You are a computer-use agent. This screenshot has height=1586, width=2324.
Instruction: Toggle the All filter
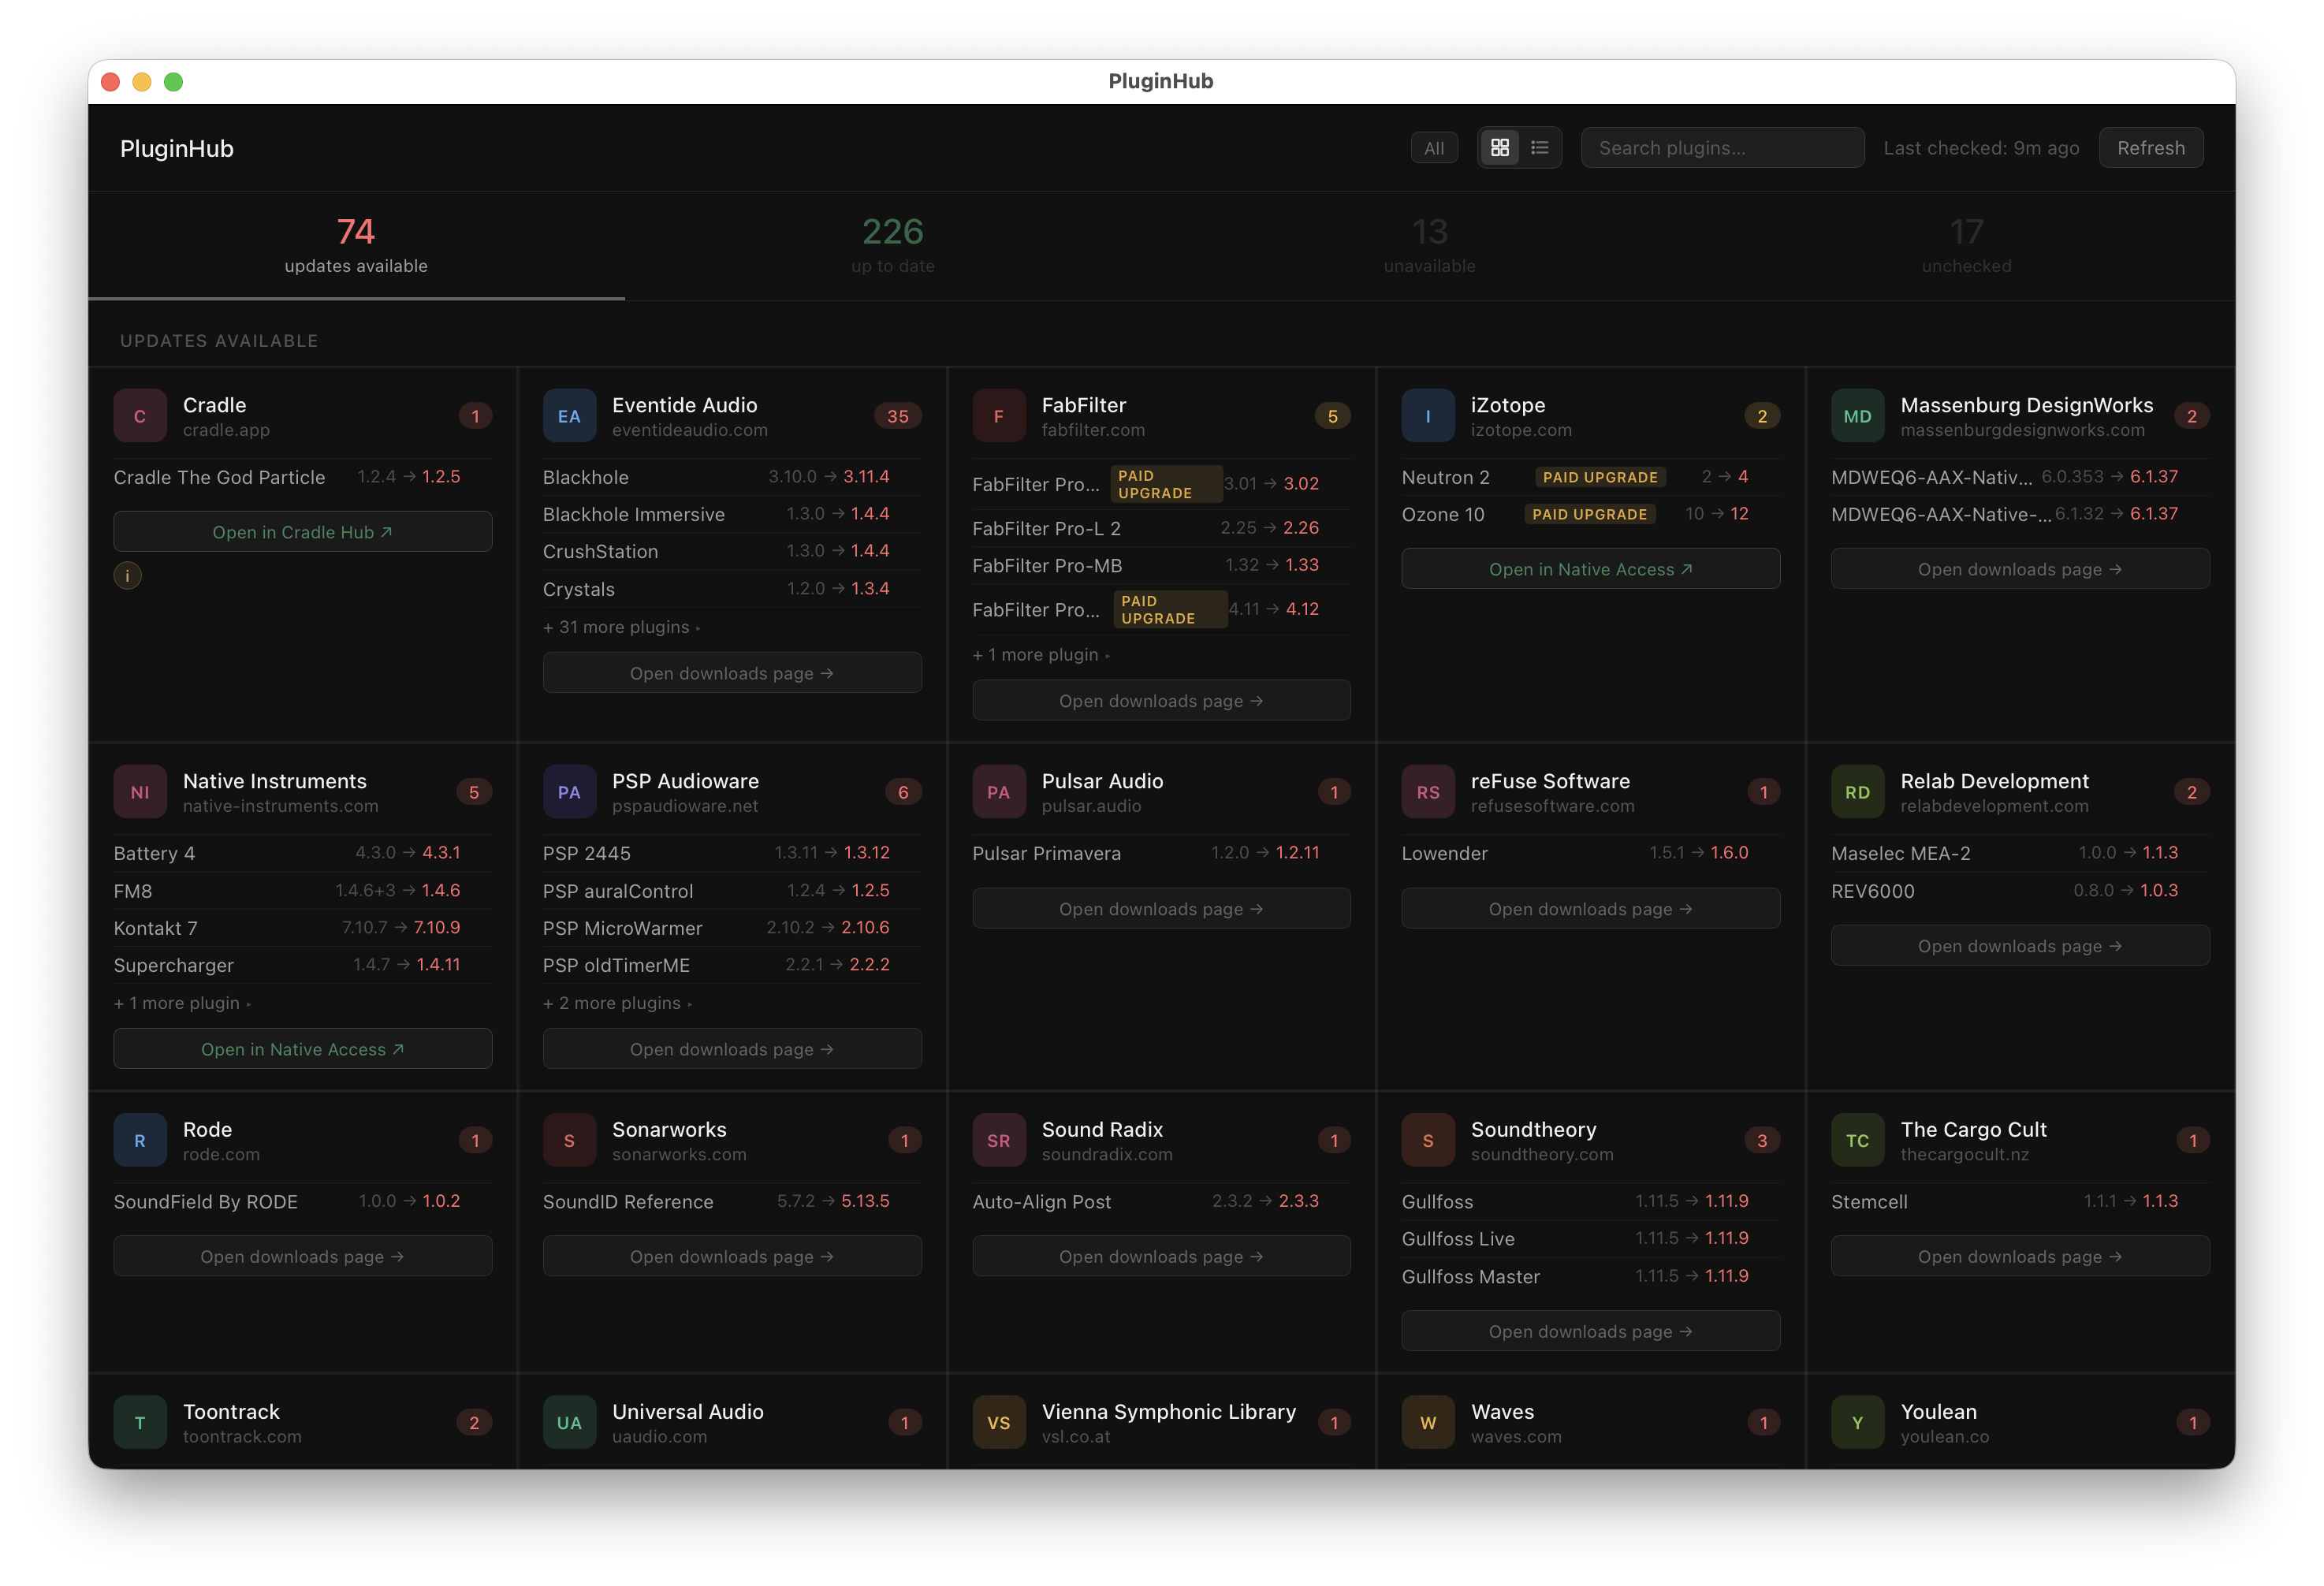click(x=1434, y=147)
